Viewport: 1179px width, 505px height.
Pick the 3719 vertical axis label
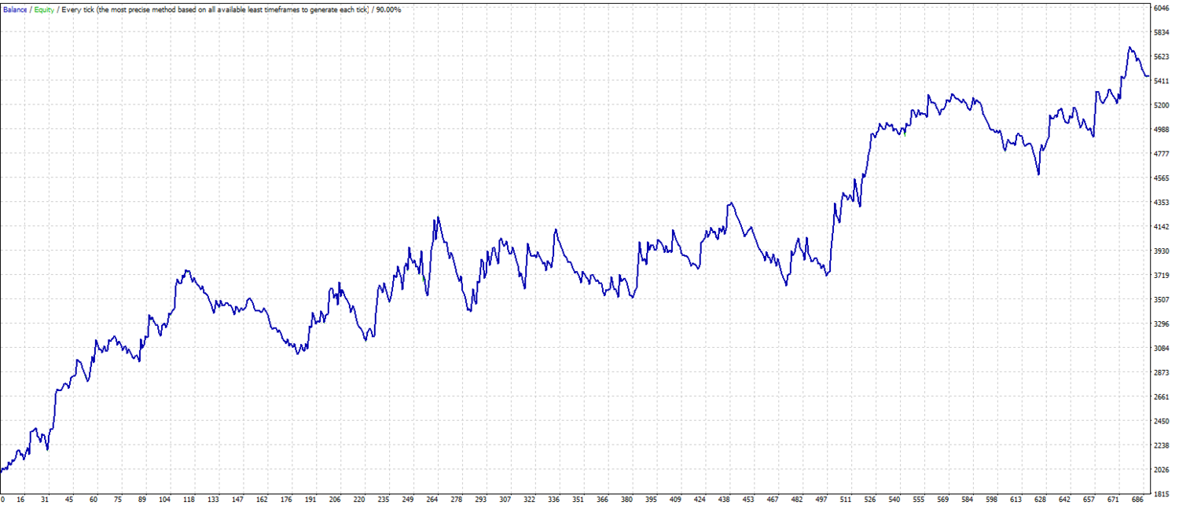1161,275
